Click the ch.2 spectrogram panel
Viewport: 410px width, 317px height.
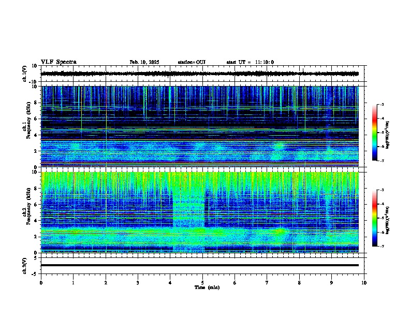click(200, 212)
